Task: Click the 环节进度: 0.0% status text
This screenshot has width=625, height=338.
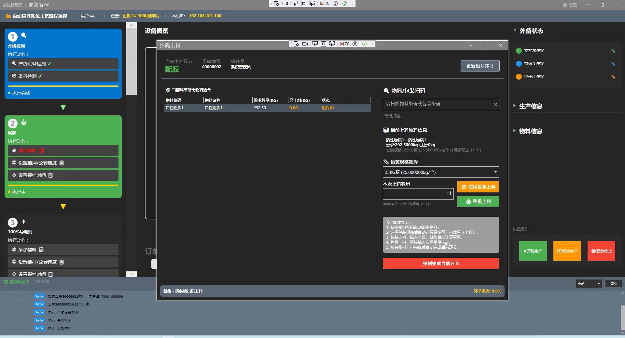Action: [487, 291]
